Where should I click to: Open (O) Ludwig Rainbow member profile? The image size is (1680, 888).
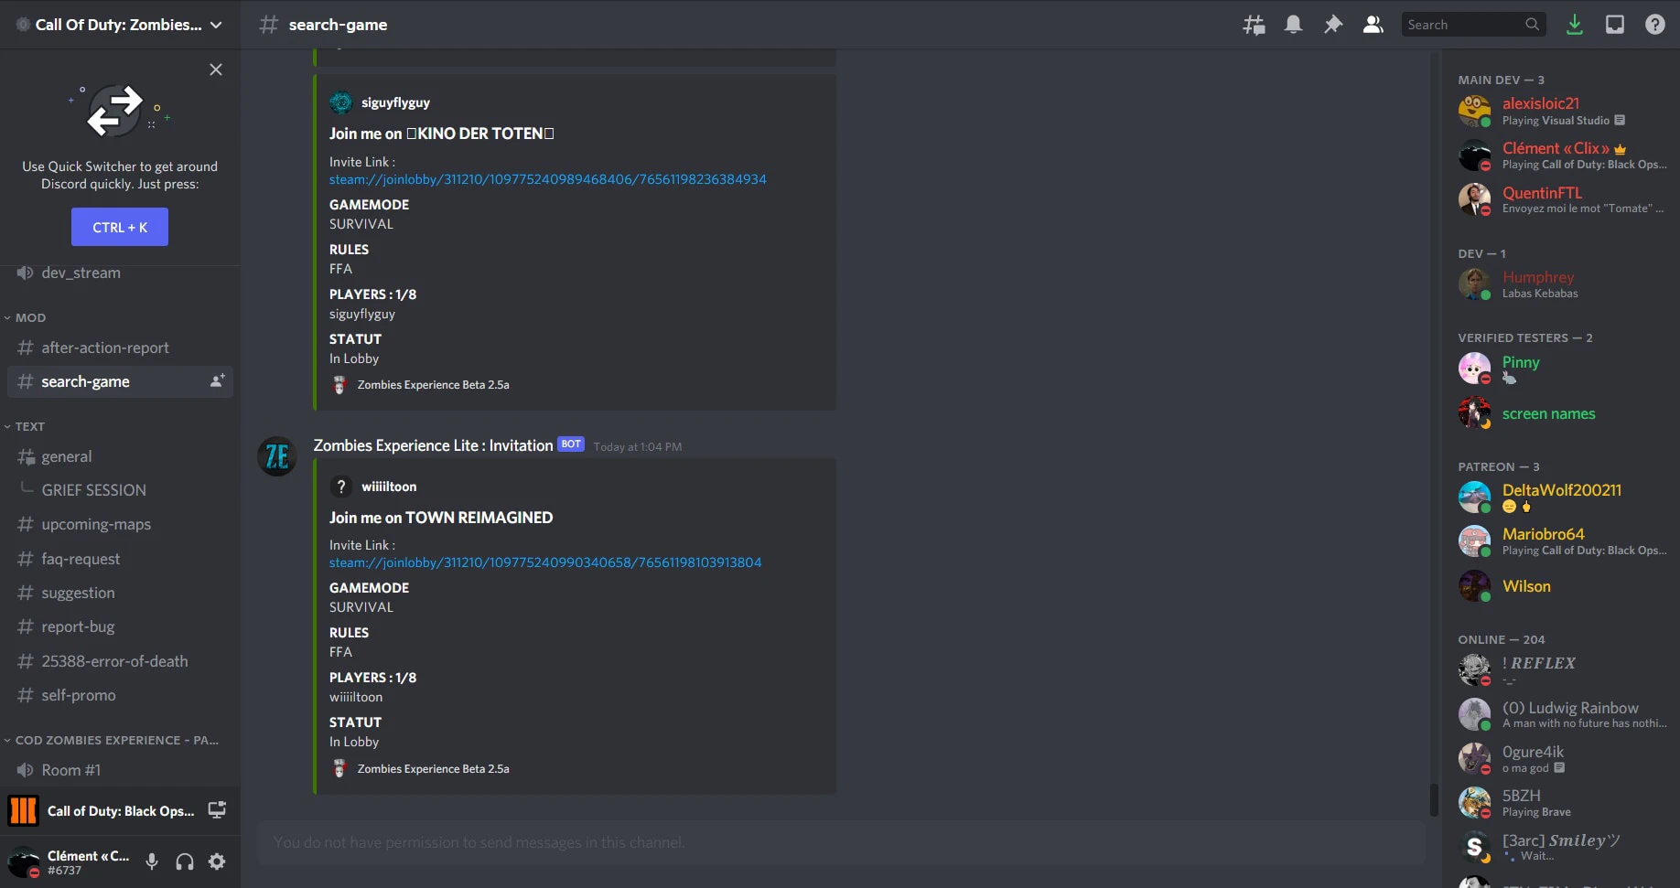[1564, 714]
